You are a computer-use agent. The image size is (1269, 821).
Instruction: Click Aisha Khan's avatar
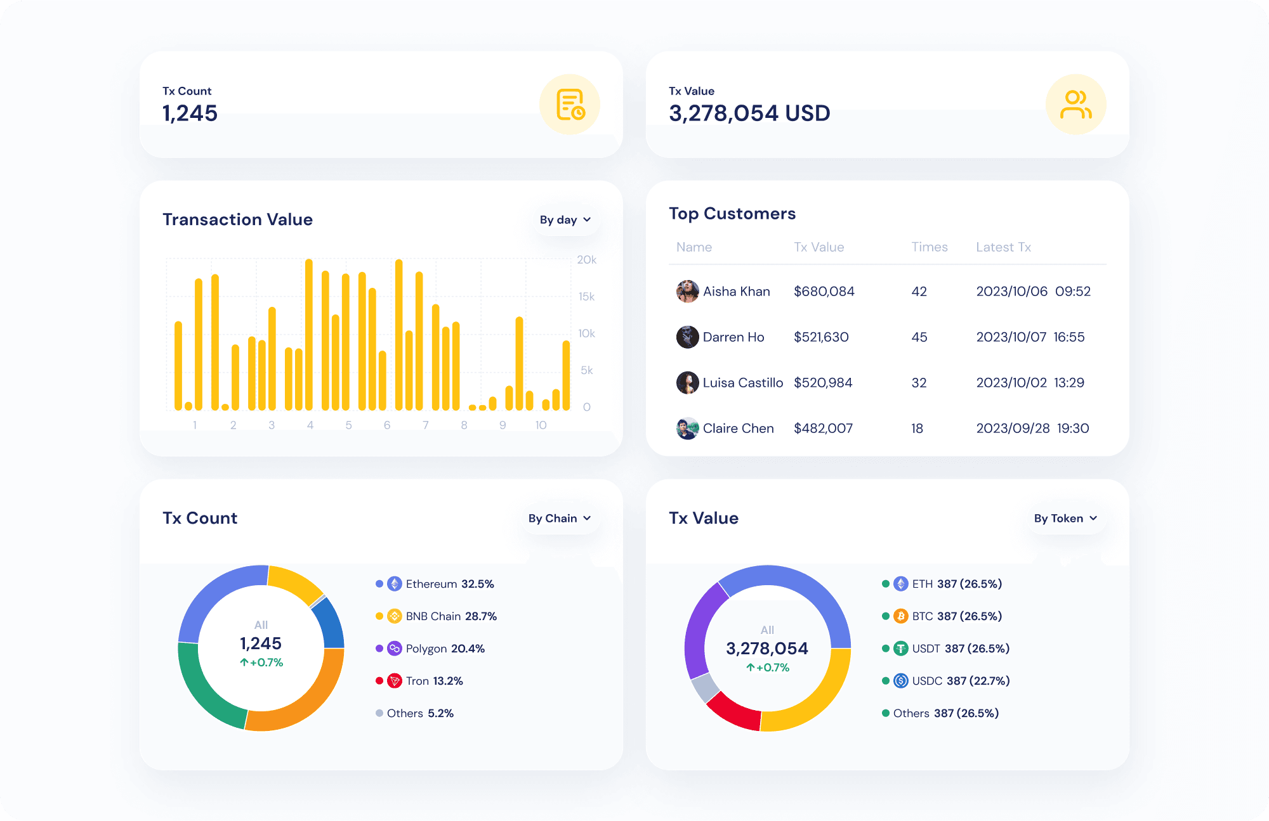(687, 292)
